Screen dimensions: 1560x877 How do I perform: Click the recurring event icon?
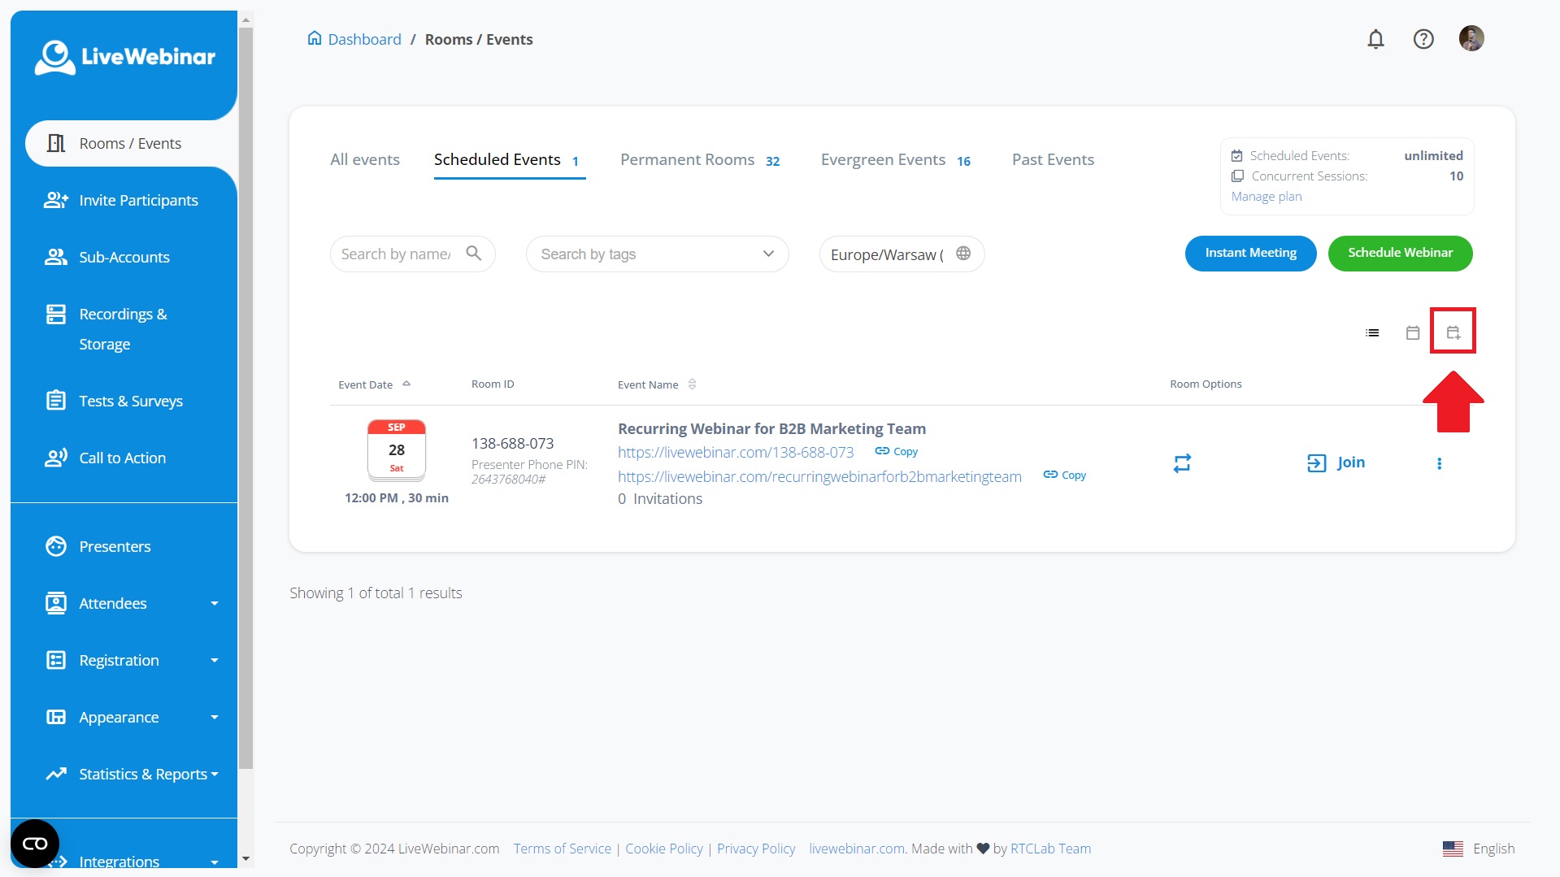click(x=1182, y=462)
